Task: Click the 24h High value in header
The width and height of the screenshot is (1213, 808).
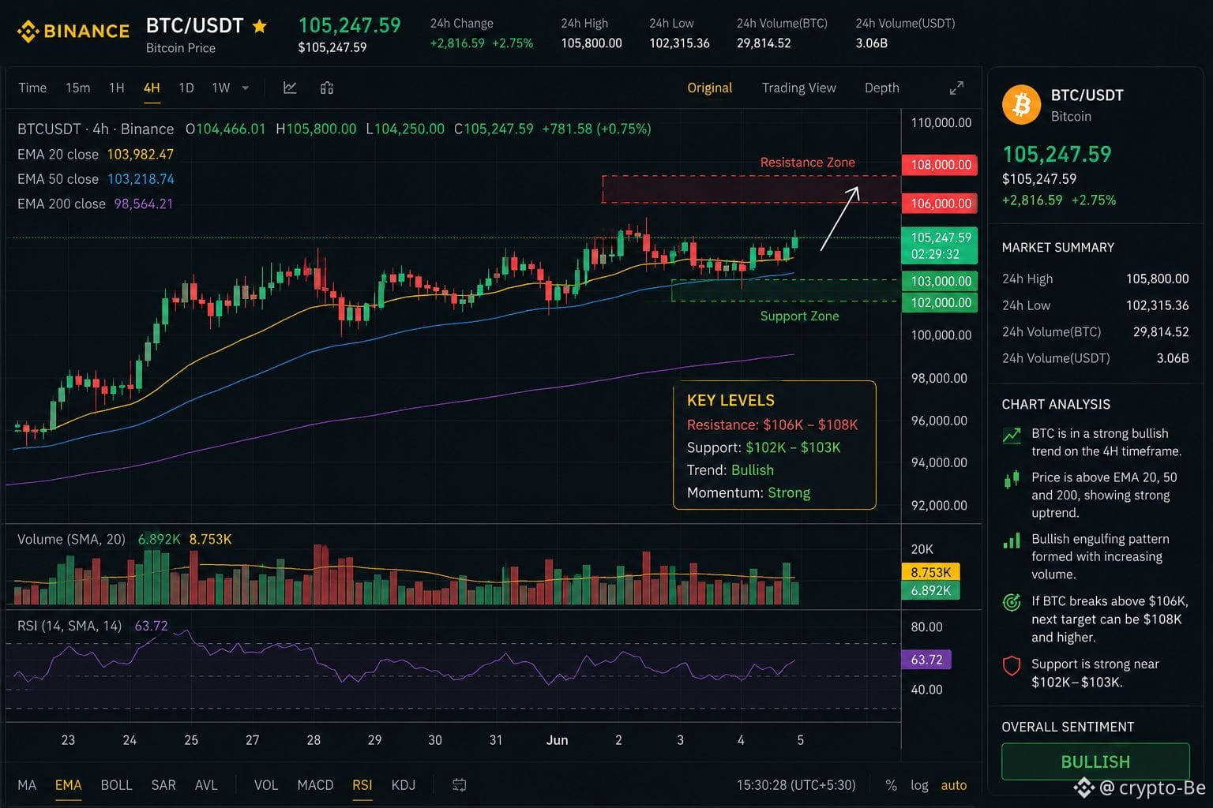Action: tap(591, 43)
